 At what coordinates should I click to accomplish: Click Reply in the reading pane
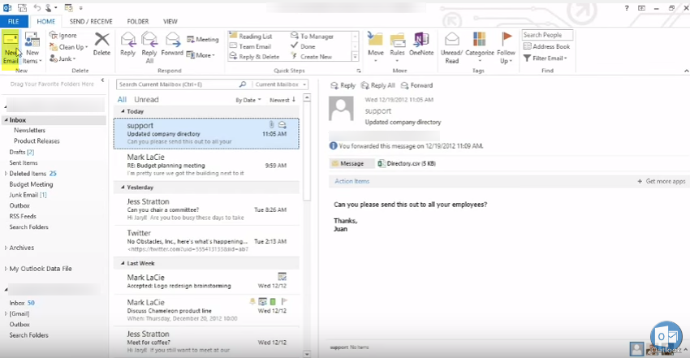(343, 85)
